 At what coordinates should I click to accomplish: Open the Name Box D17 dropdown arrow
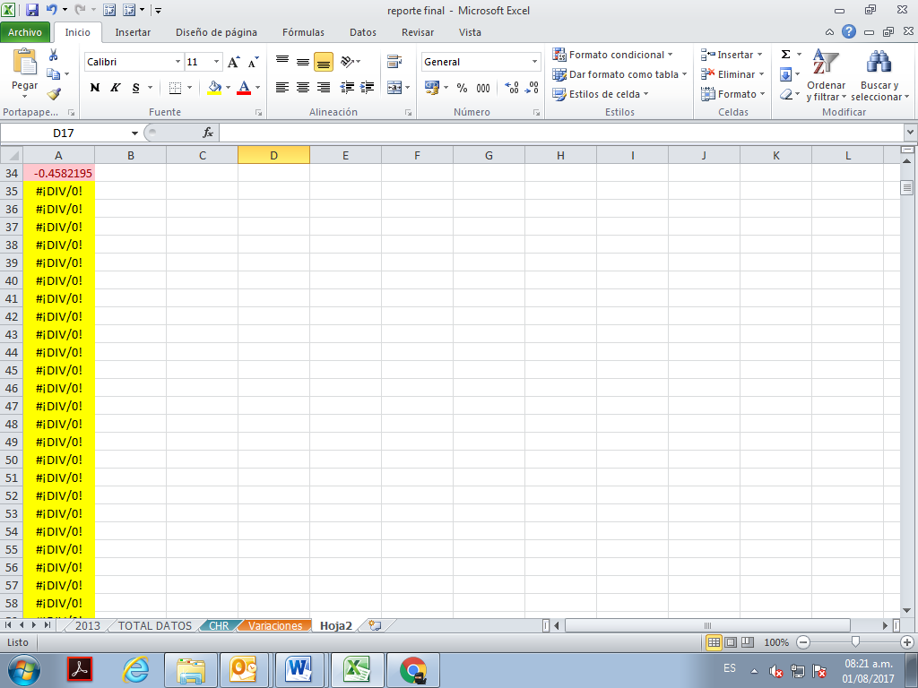pos(134,133)
